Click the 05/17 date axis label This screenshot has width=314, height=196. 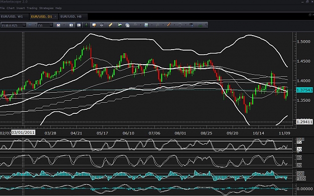click(x=102, y=133)
